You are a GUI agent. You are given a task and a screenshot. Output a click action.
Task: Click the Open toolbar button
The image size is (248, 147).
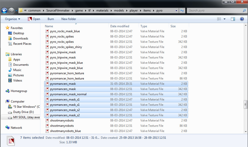[x=34, y=19]
